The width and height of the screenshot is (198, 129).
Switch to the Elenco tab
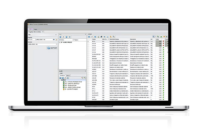point(68,76)
